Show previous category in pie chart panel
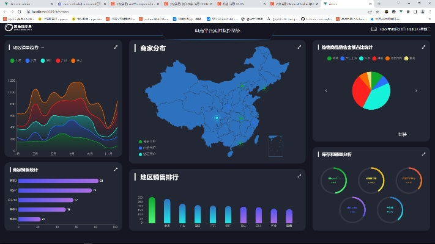 326,90
